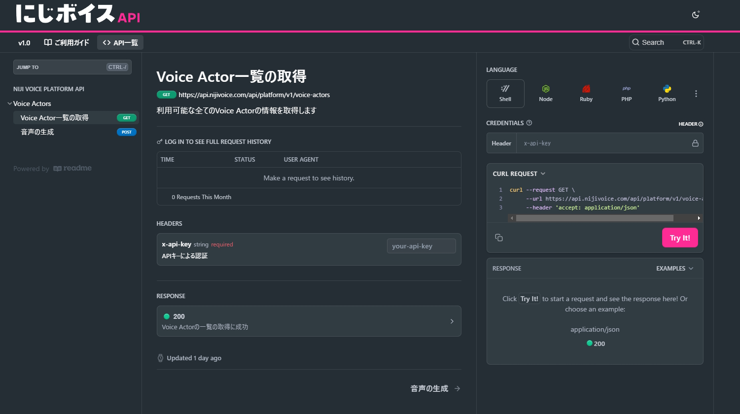Collapse the Voice Actors tree section
This screenshot has height=414, width=740.
click(9, 103)
